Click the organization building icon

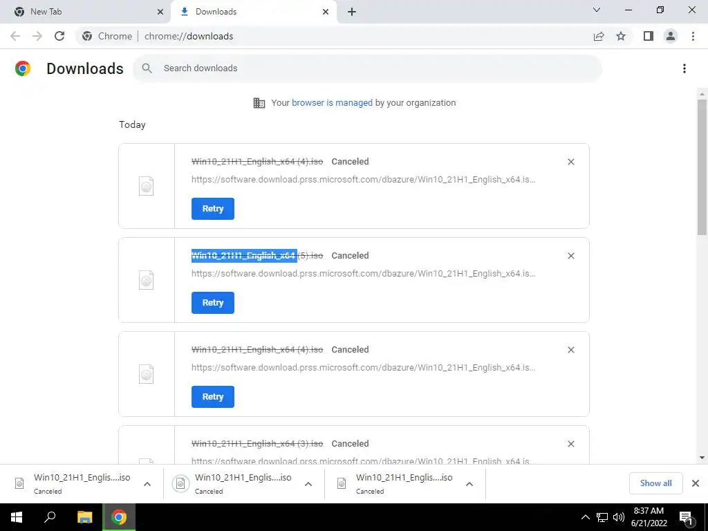pos(259,103)
